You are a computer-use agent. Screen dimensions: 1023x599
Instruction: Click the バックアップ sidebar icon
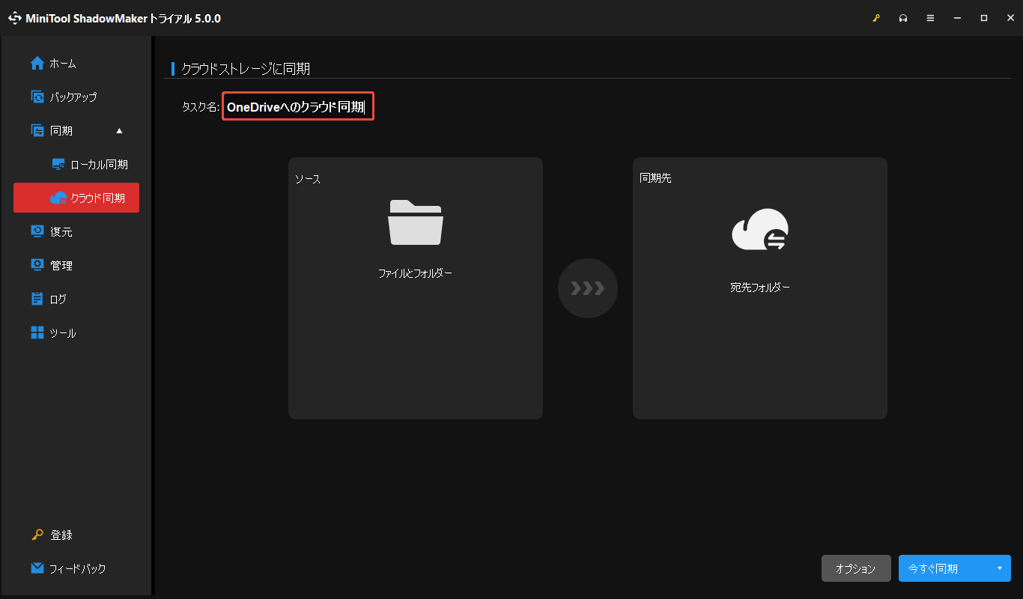click(x=37, y=97)
